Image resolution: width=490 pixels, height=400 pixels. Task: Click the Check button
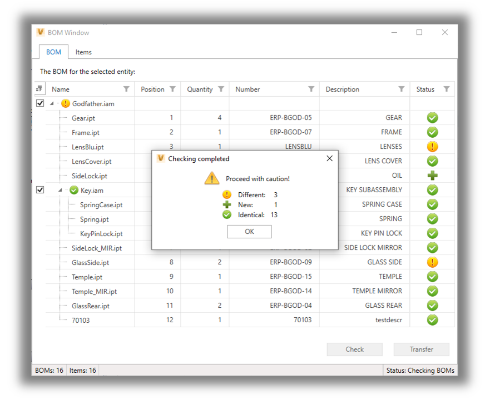354,349
